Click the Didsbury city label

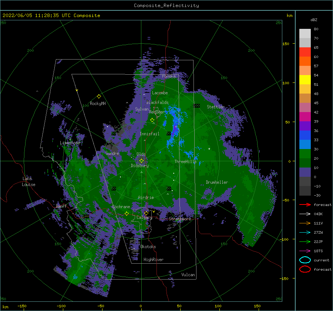pos(140,166)
